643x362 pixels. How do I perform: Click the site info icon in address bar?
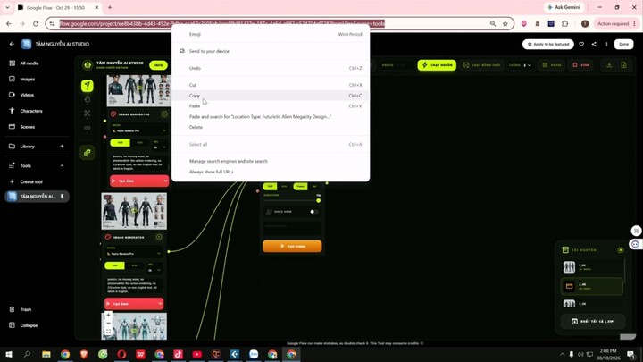point(52,24)
